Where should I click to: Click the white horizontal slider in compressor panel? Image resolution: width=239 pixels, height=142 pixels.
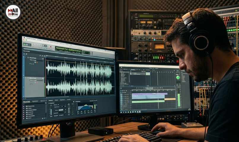(x=61, y=110)
